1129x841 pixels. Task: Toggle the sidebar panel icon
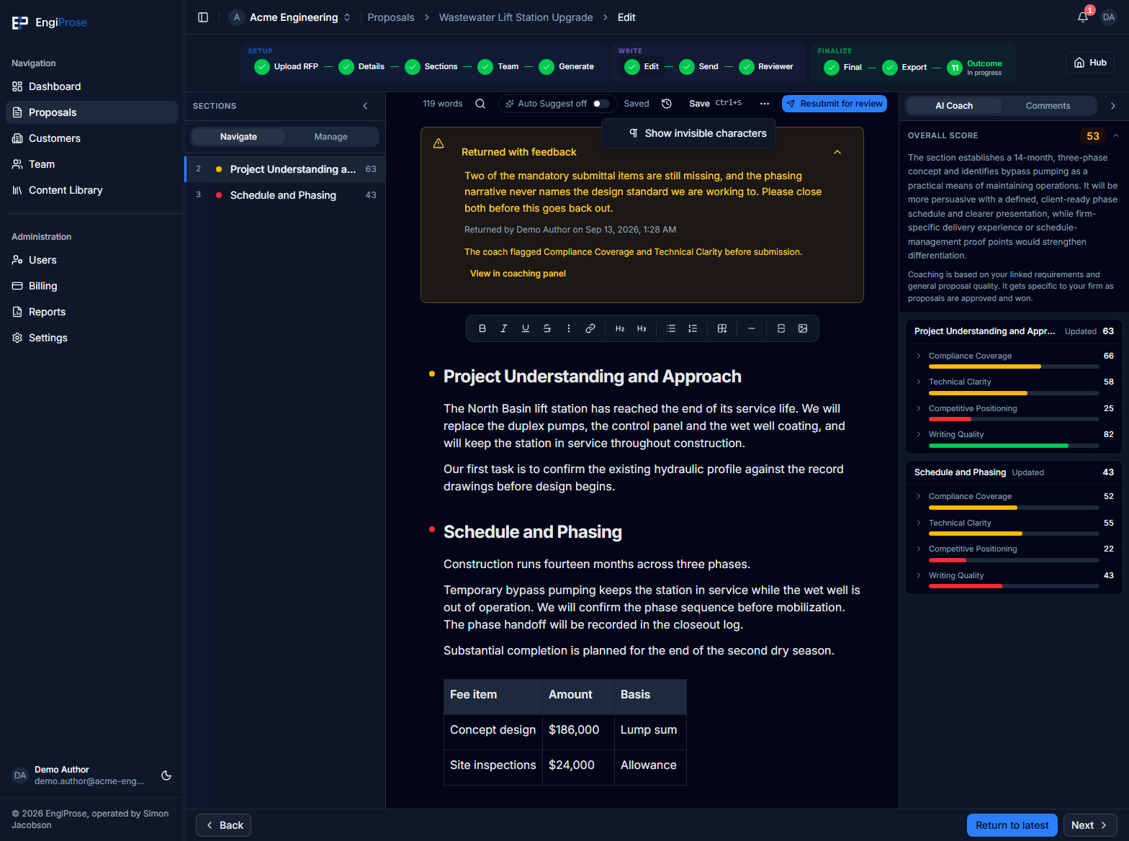203,17
